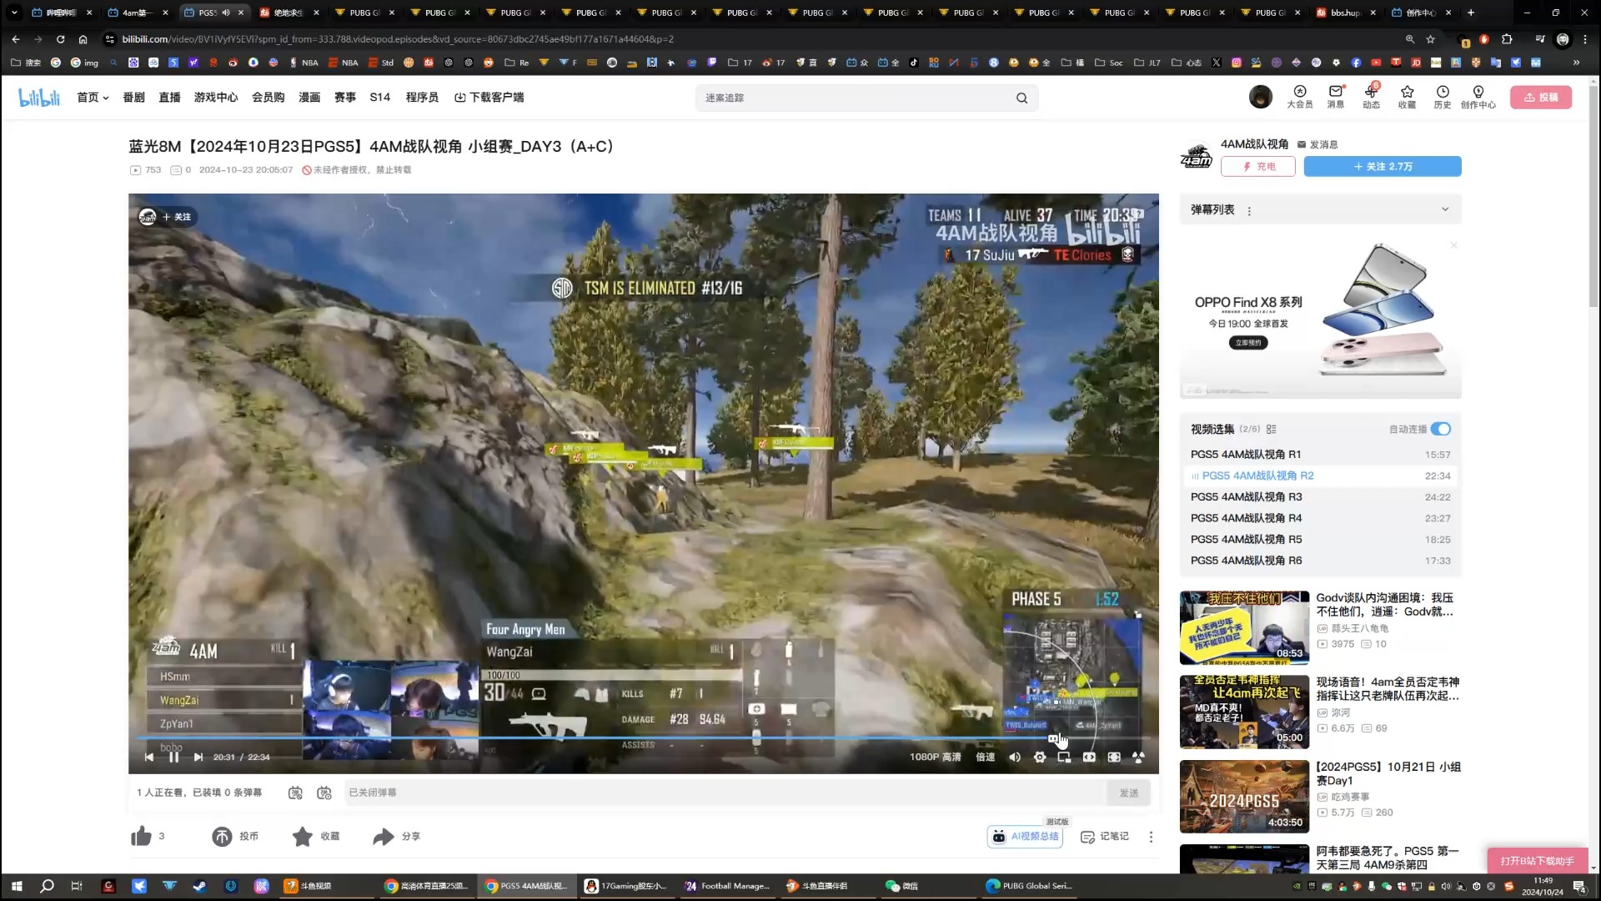1601x901 pixels.
Task: Switch to wide-screen player mode
Action: pos(1089,758)
